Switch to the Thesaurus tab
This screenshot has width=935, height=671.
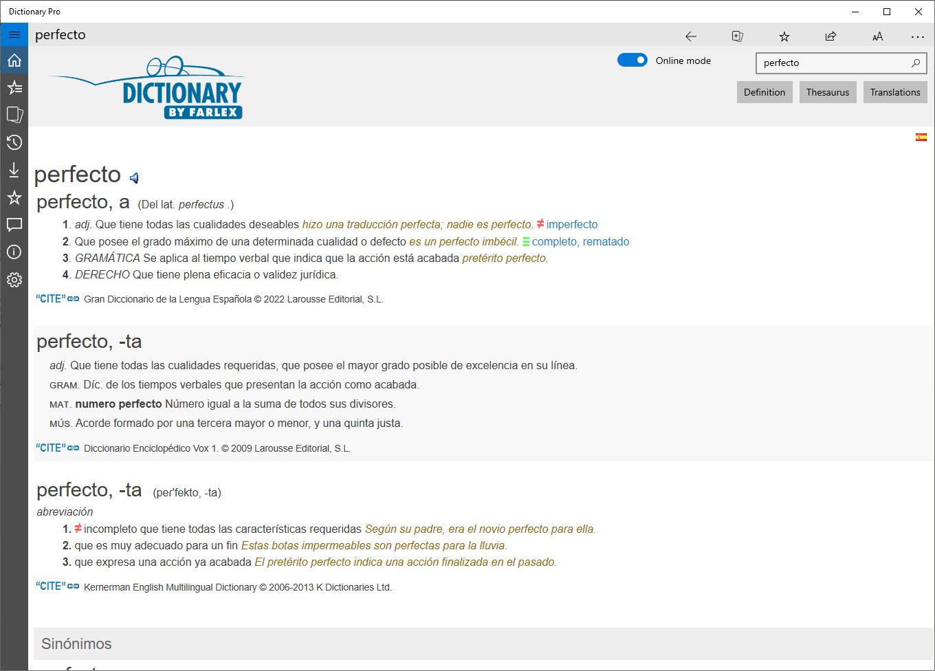pyautogui.click(x=827, y=91)
